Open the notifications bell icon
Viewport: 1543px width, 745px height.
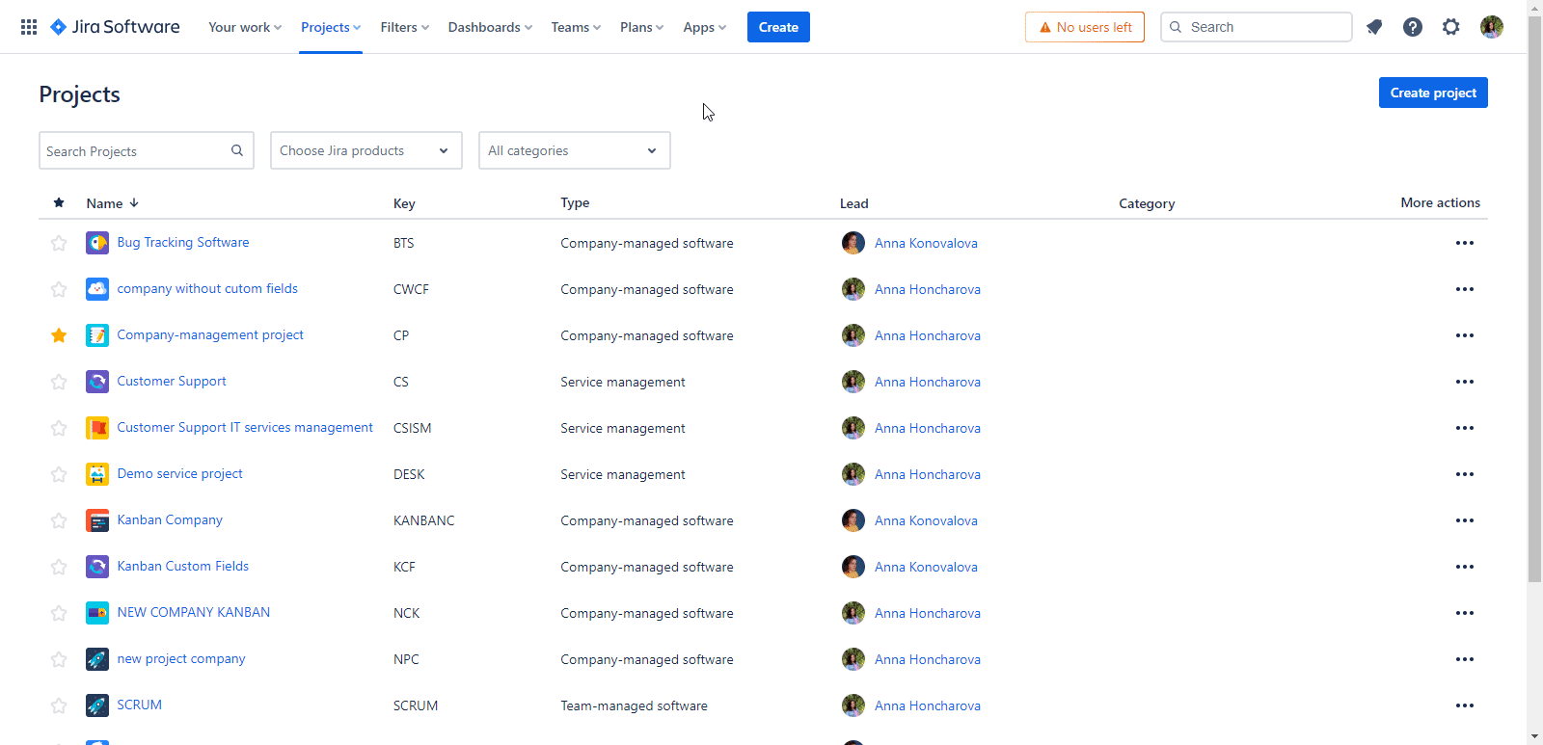1374,27
